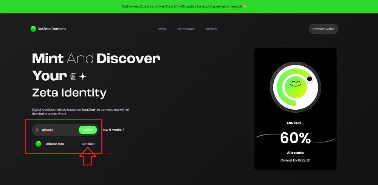Click the sparkle star icon after "Your"
Viewport: 378px width, 185px height.
tap(83, 76)
